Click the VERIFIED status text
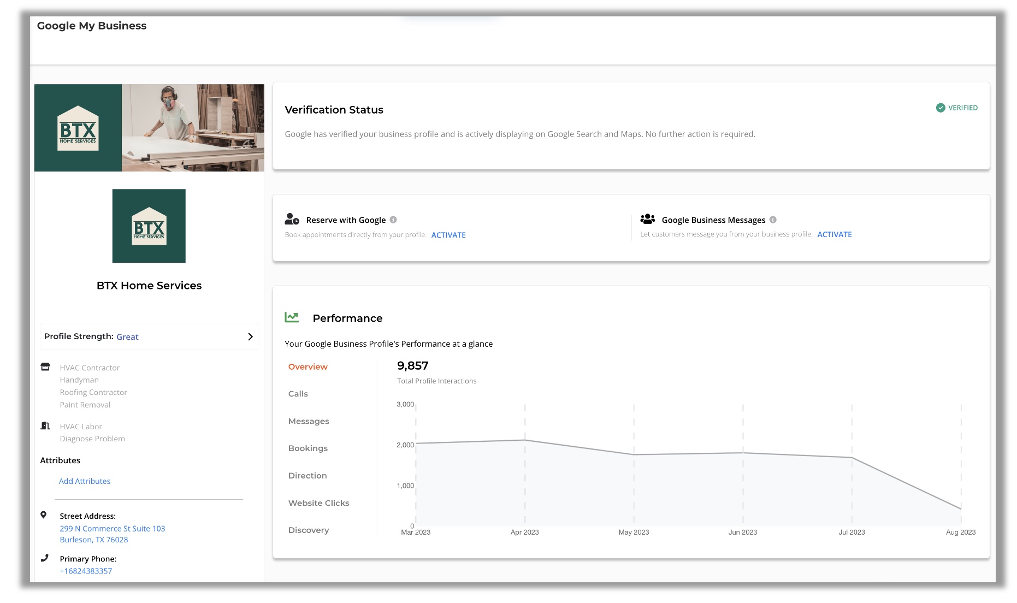The height and width of the screenshot is (603, 1017). coord(963,108)
